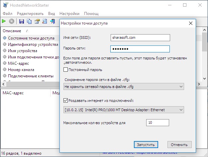The width and height of the screenshot is (208, 157).
Task: Click the gray Stop hosted network icon
Action: click(12, 21)
